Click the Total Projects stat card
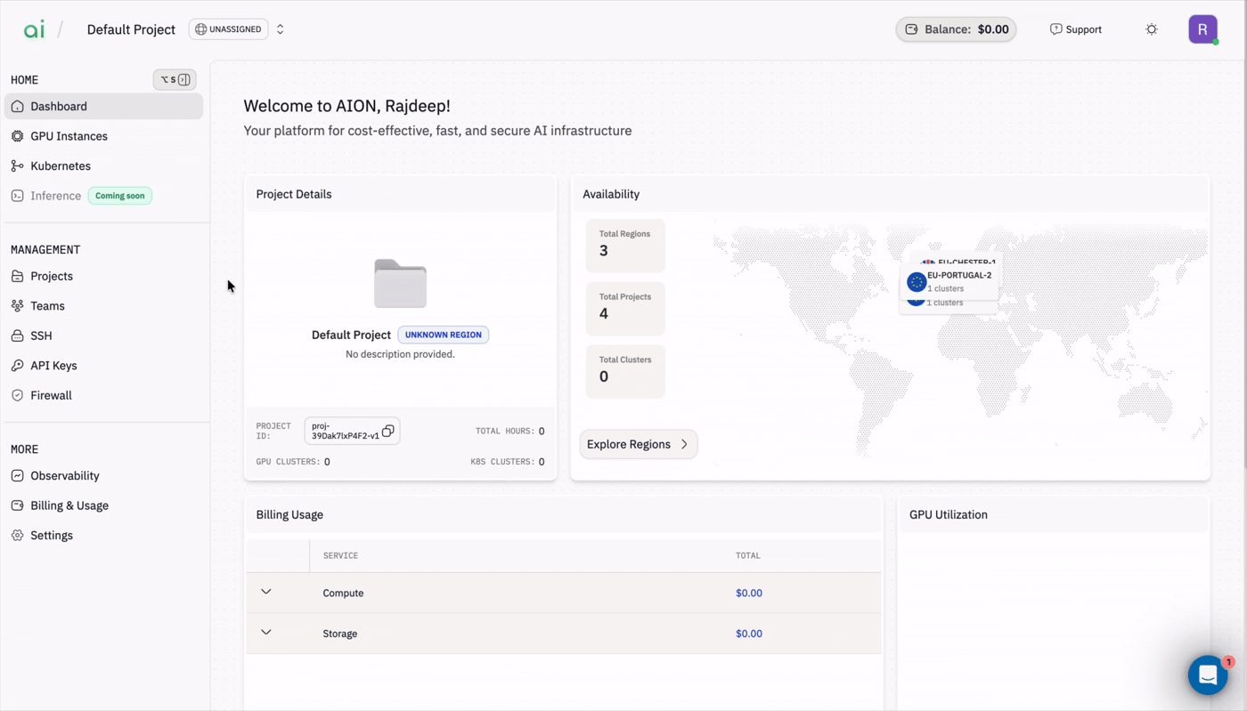 click(625, 309)
